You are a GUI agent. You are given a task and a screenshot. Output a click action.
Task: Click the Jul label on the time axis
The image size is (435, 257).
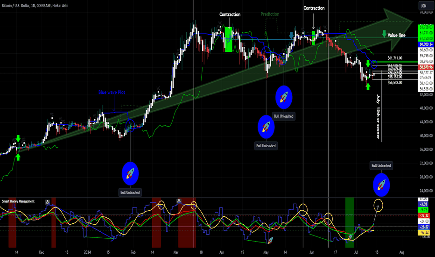(356, 252)
